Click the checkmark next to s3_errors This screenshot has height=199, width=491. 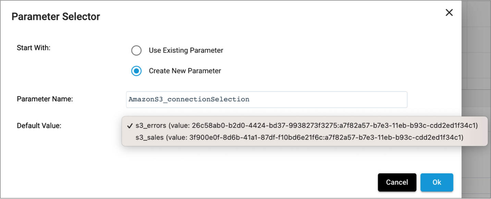[130, 126]
